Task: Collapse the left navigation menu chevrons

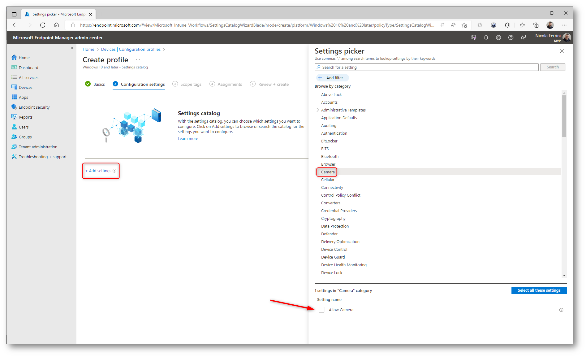Action: coord(72,48)
